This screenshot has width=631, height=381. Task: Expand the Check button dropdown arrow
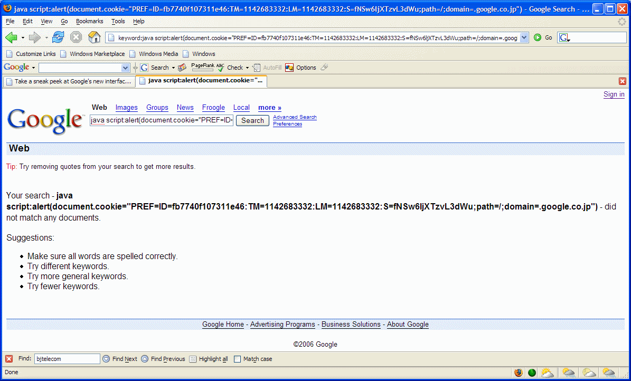tap(247, 68)
